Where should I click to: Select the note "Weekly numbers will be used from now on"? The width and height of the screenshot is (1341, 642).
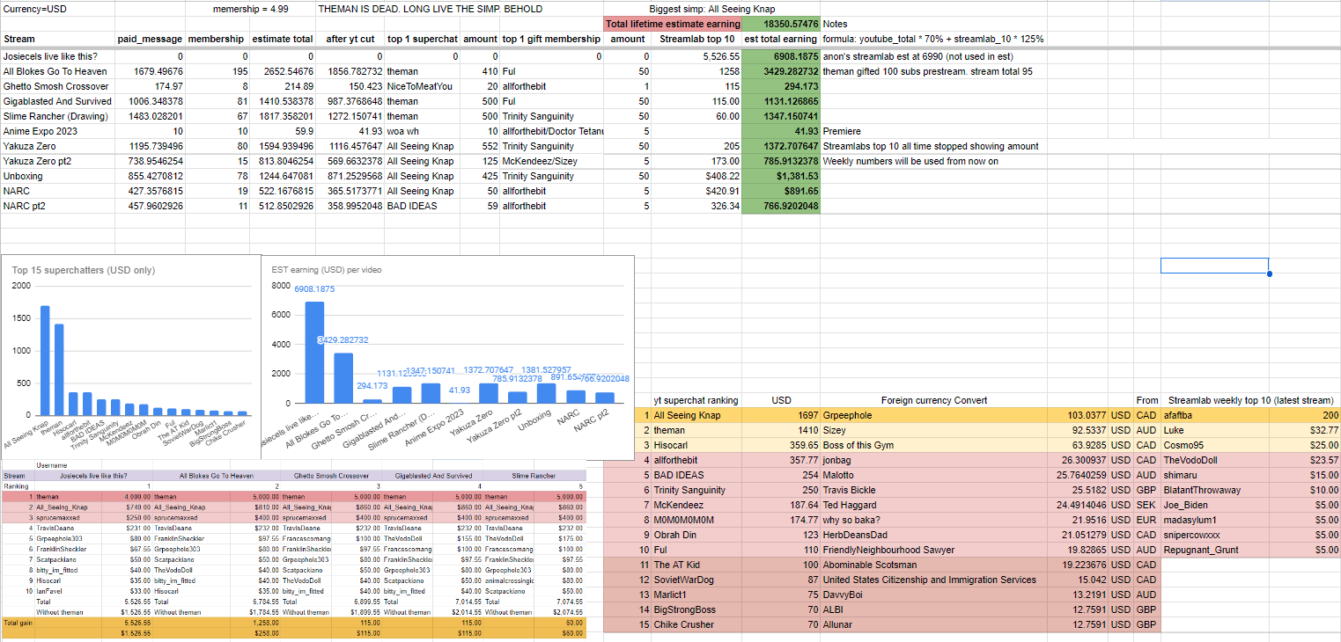coord(910,161)
